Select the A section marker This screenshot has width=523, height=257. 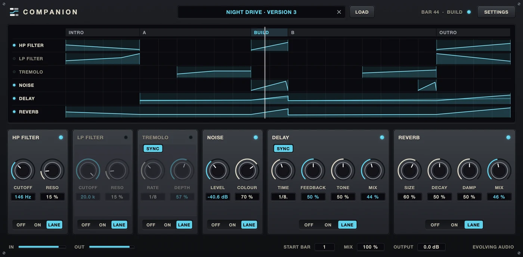(x=195, y=32)
